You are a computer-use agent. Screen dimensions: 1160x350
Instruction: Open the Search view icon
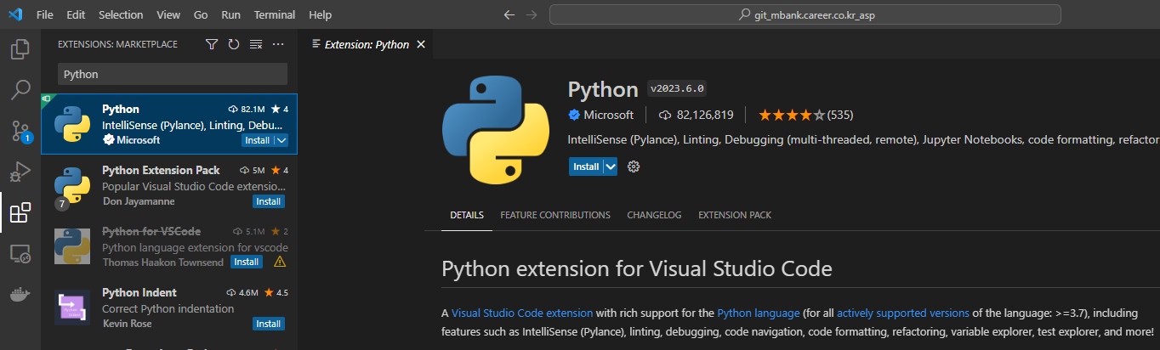(x=20, y=90)
